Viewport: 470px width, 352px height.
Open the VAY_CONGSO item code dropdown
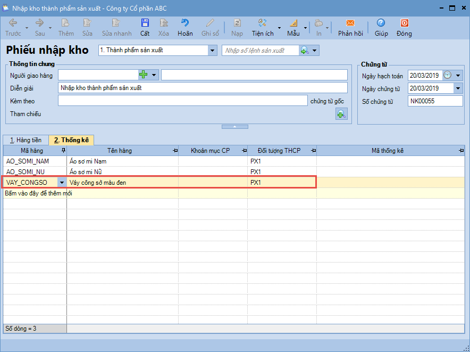[x=61, y=183]
